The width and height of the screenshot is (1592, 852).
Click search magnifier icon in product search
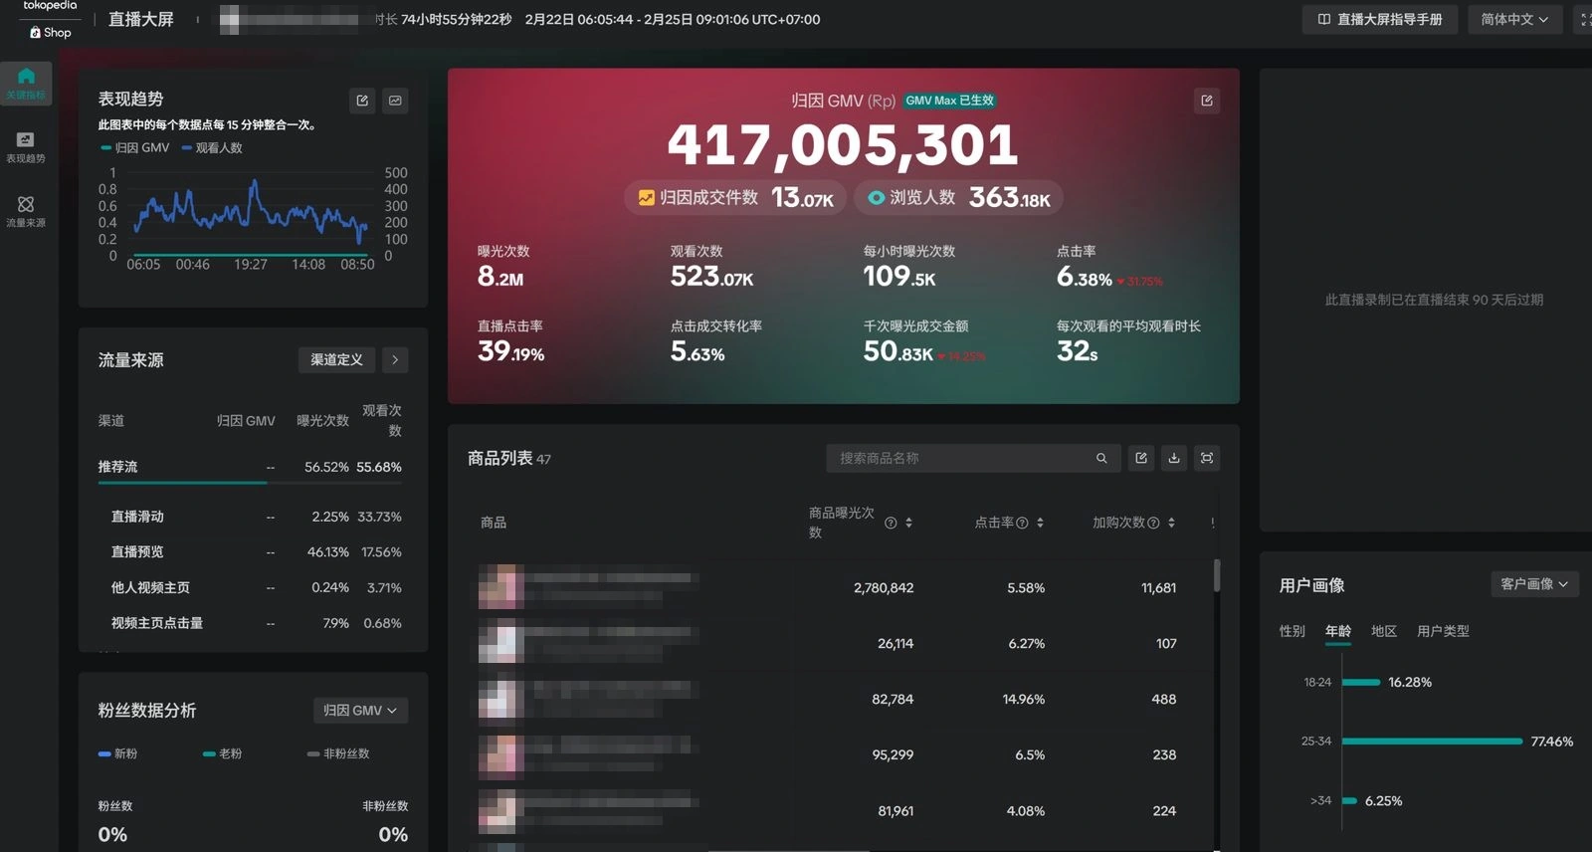pos(1101,458)
